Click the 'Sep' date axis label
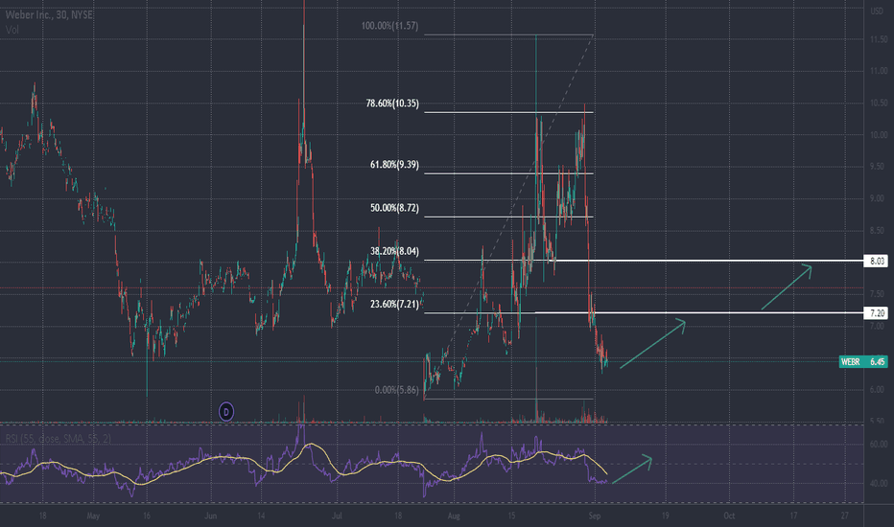The image size is (894, 527). [595, 516]
